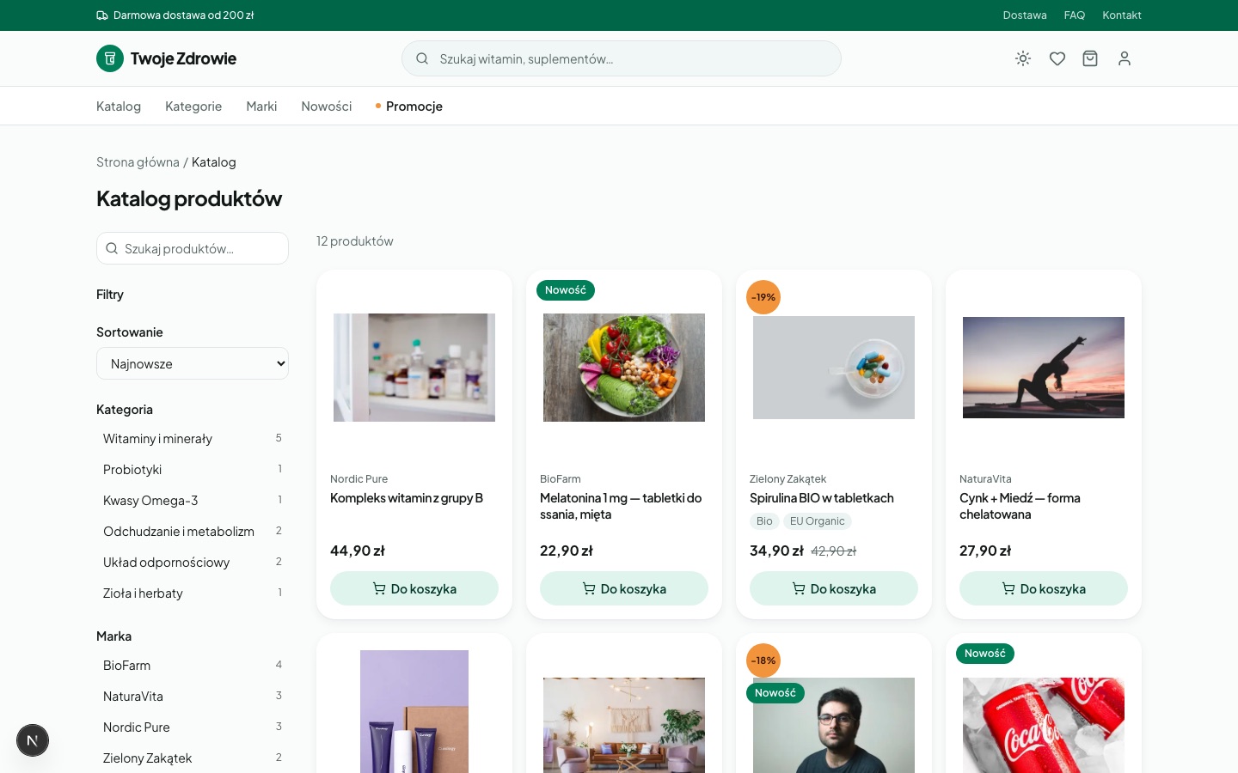Viewport: 1238px width, 773px height.
Task: Toggle the light/dark theme sun icon
Action: pyautogui.click(x=1023, y=58)
